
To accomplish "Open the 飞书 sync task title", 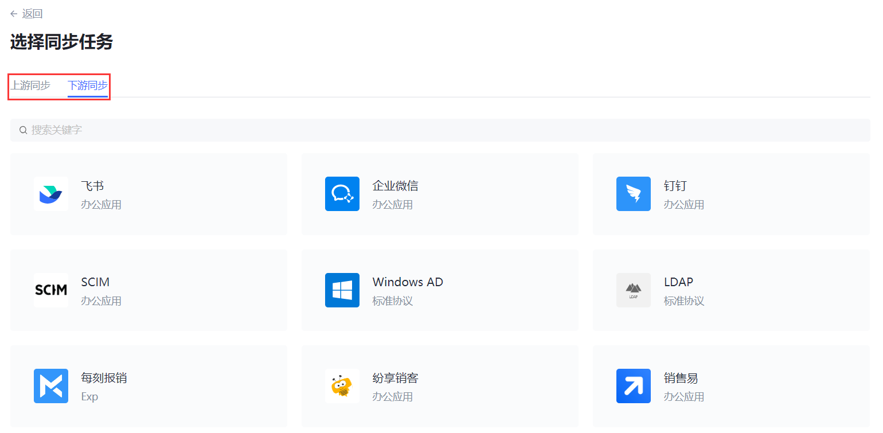I will [x=92, y=186].
